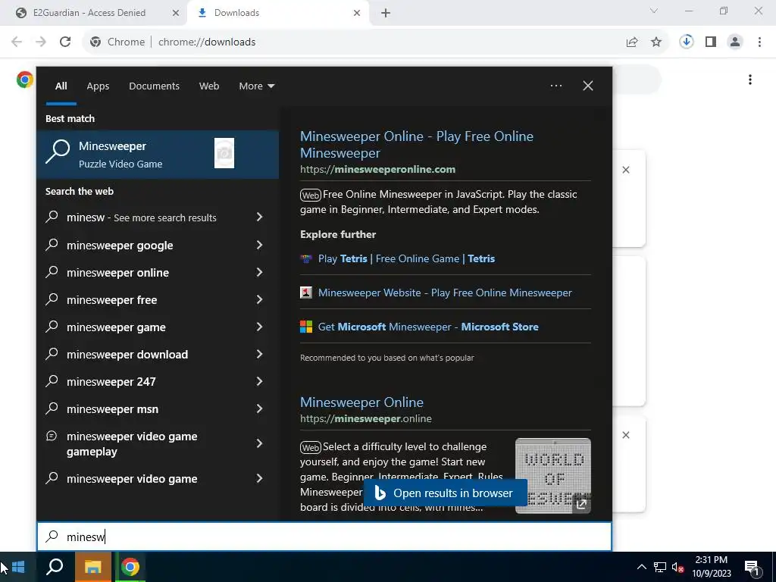Screen dimensions: 776x582
Task: Dismiss the bottom download card with its X
Action: coord(626,435)
